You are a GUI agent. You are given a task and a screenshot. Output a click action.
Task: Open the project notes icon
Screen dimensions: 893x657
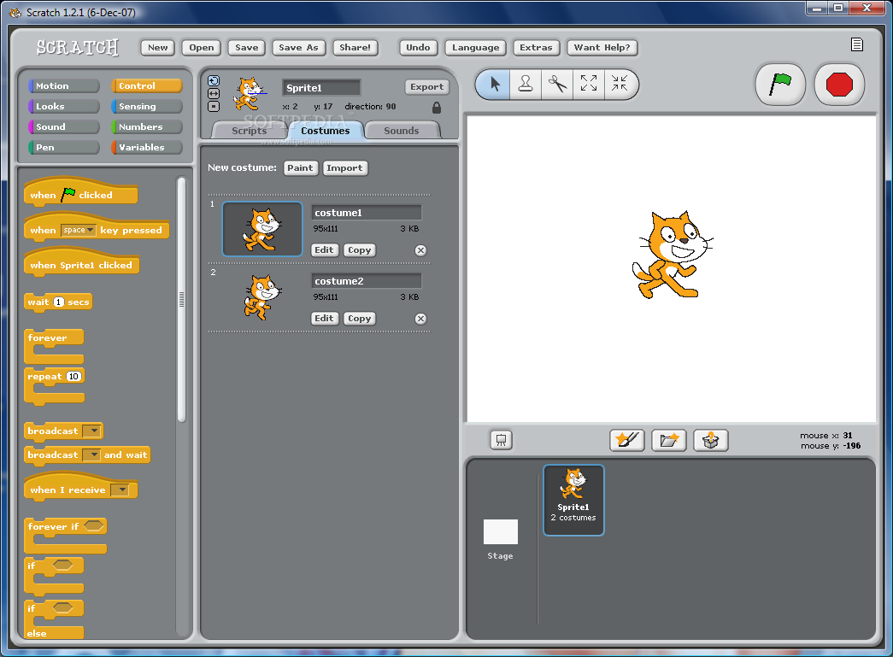coord(856,44)
